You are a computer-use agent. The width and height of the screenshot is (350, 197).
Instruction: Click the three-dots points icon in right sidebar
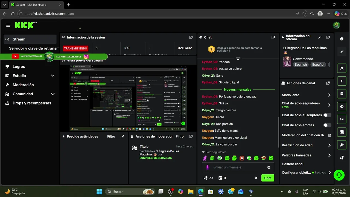(342, 158)
